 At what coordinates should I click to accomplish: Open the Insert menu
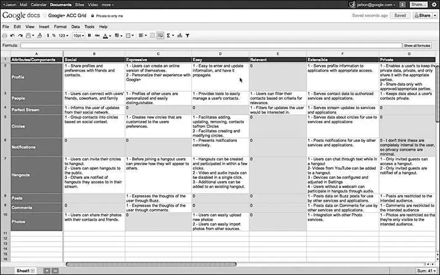click(44, 27)
